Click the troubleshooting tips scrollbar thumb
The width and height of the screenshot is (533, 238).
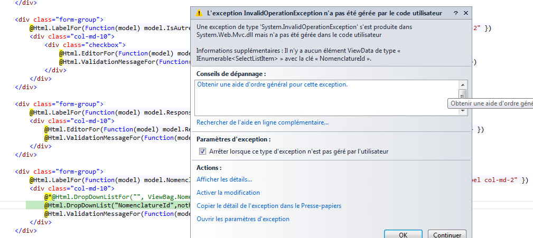coord(462,94)
